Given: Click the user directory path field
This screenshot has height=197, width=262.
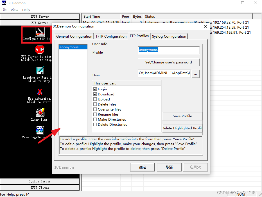Looking at the screenshot, I should tap(164, 74).
